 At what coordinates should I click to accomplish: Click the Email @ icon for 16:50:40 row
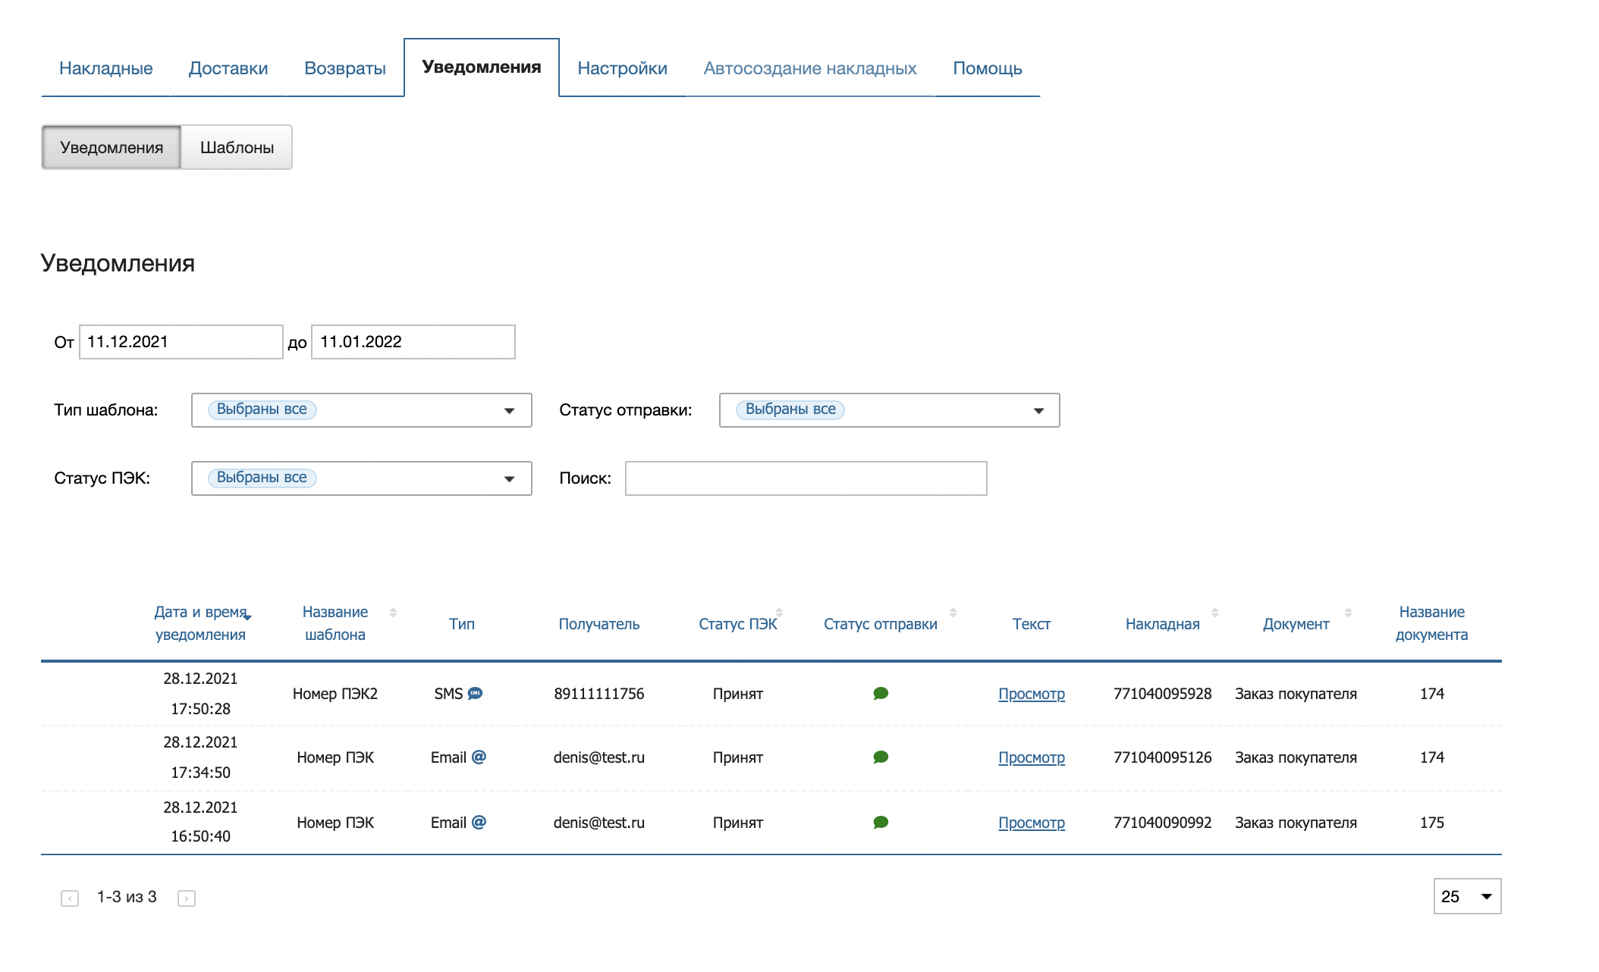coord(479,823)
